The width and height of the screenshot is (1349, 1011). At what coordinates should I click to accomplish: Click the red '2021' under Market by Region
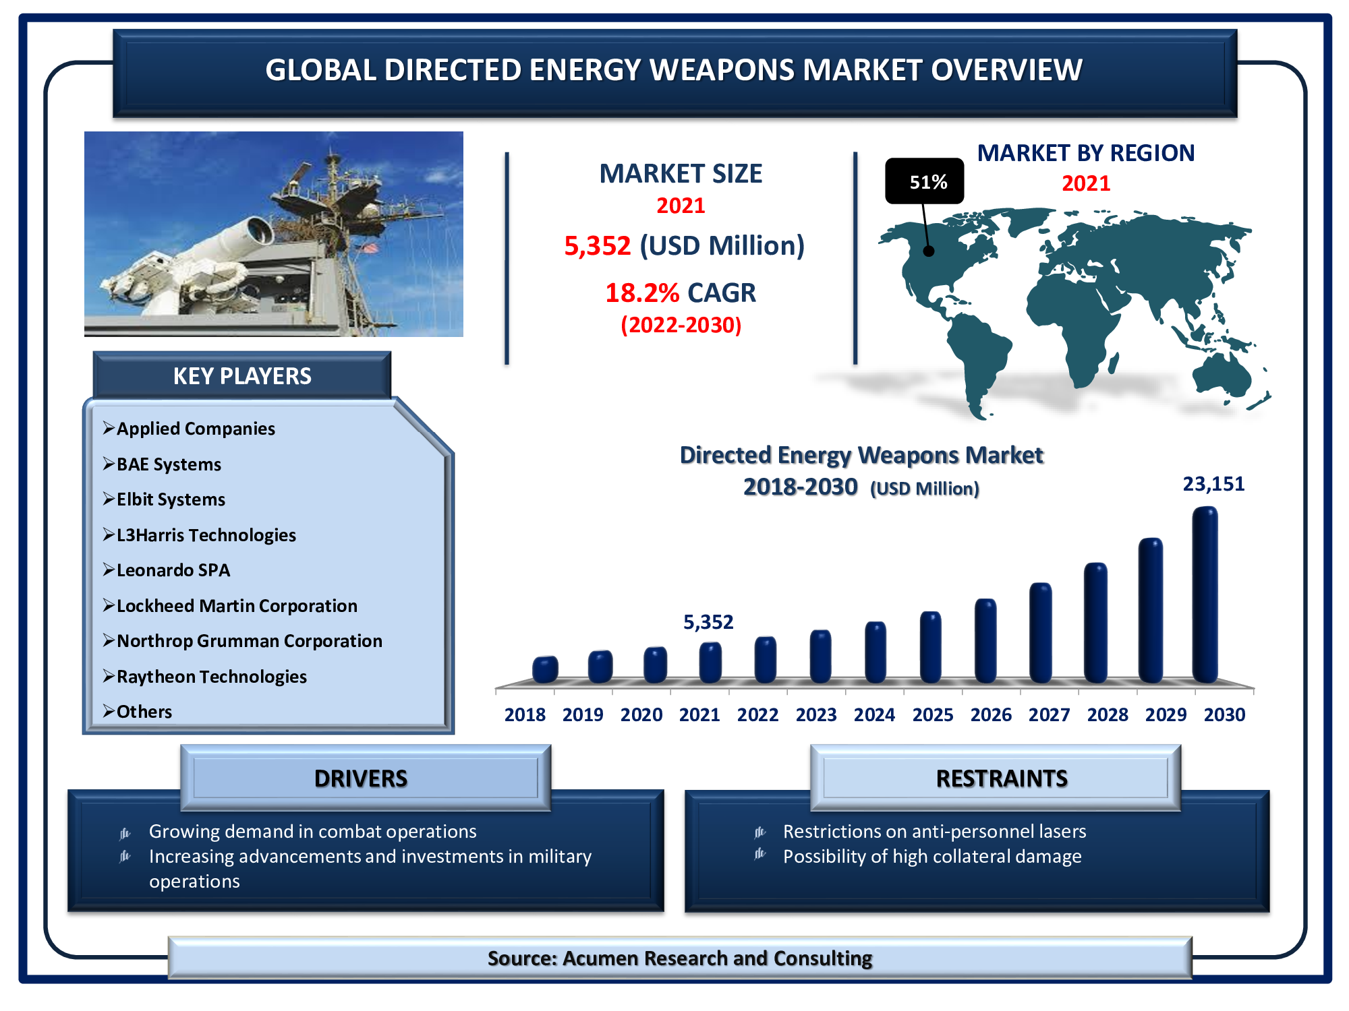[x=1086, y=183]
